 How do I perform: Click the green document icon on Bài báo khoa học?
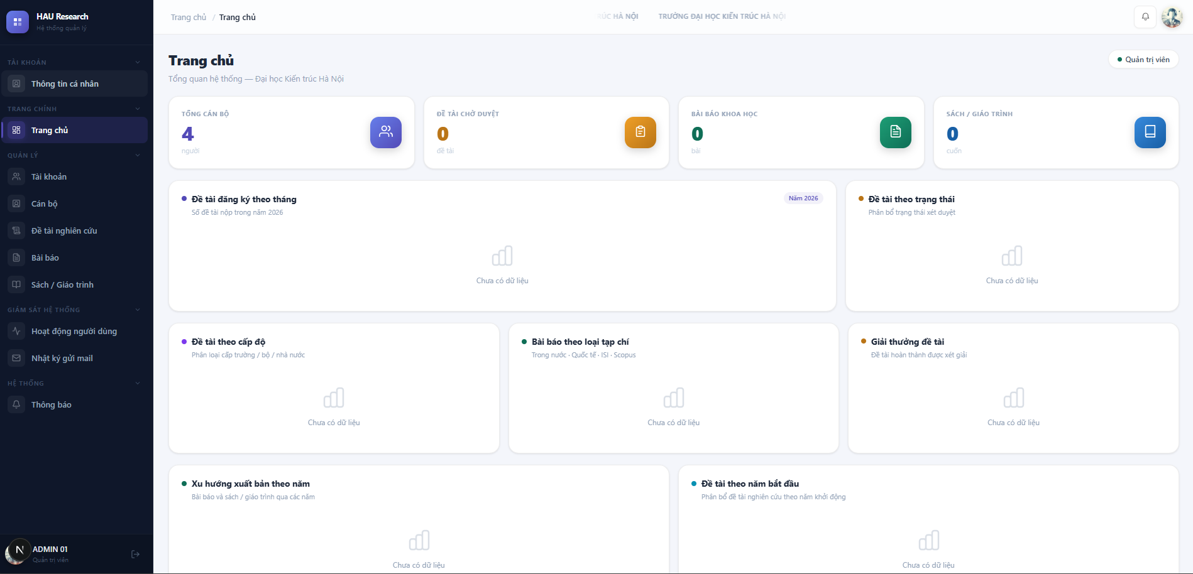896,133
